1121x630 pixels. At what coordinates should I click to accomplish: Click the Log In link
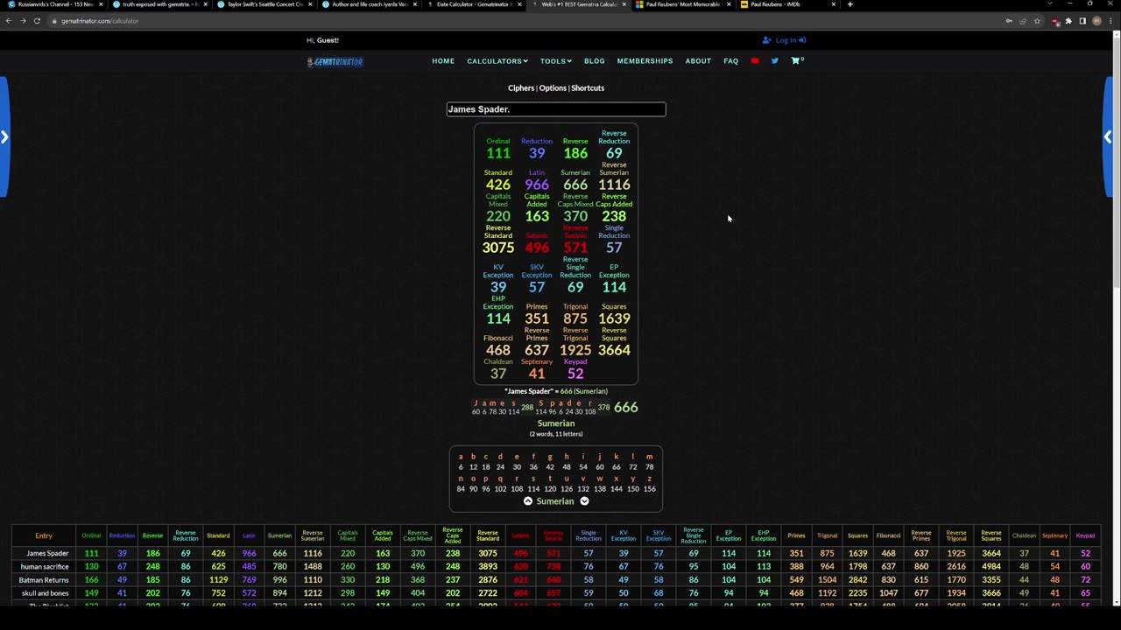(784, 40)
